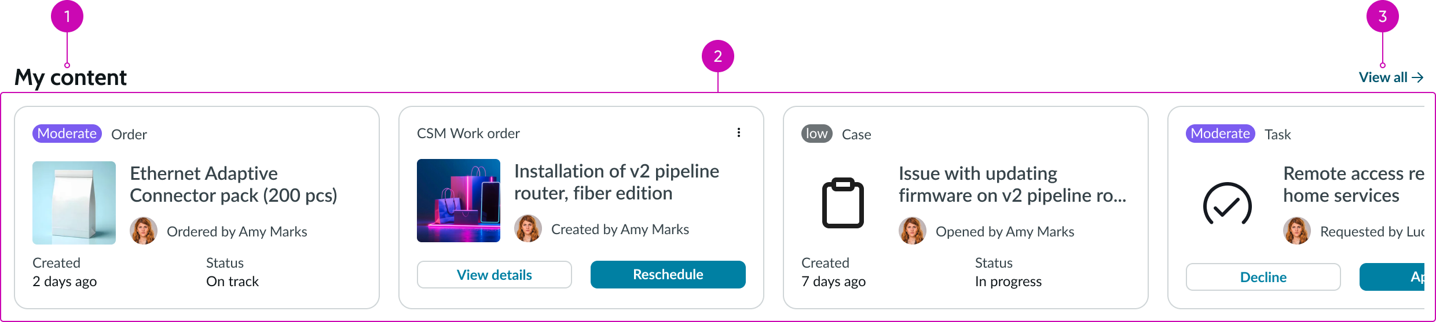The height and width of the screenshot is (322, 1436).
Task: Click Amy Marks avatar on Order card
Action: point(144,231)
